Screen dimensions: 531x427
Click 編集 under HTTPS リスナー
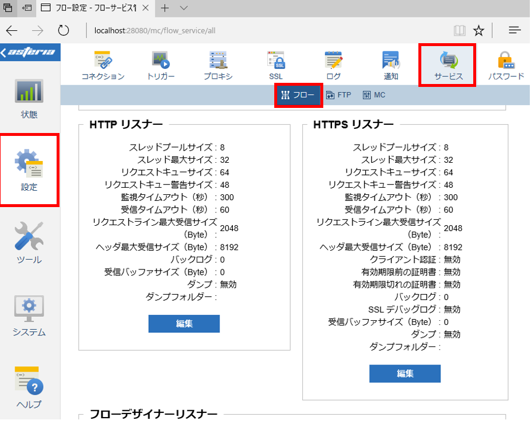pyautogui.click(x=405, y=373)
